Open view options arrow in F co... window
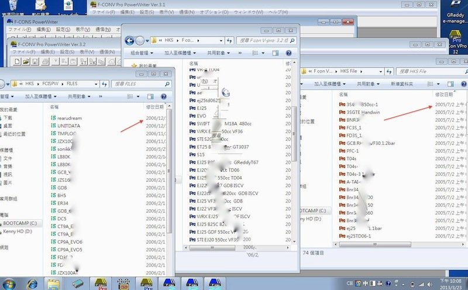The width and height of the screenshot is (468, 290). click(263, 53)
